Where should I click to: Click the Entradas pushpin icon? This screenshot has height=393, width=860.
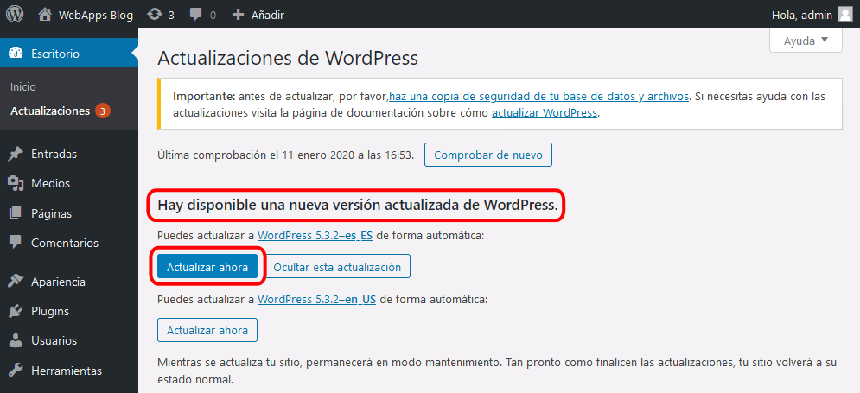[16, 154]
